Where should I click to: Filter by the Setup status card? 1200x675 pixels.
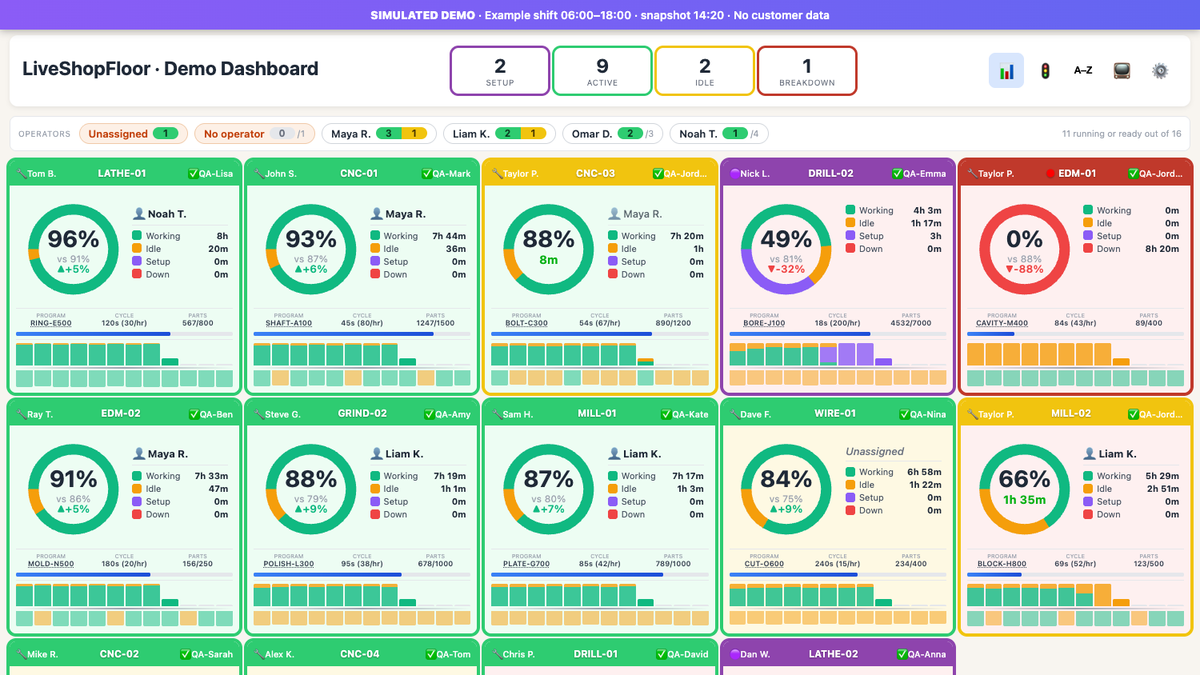[x=500, y=70]
